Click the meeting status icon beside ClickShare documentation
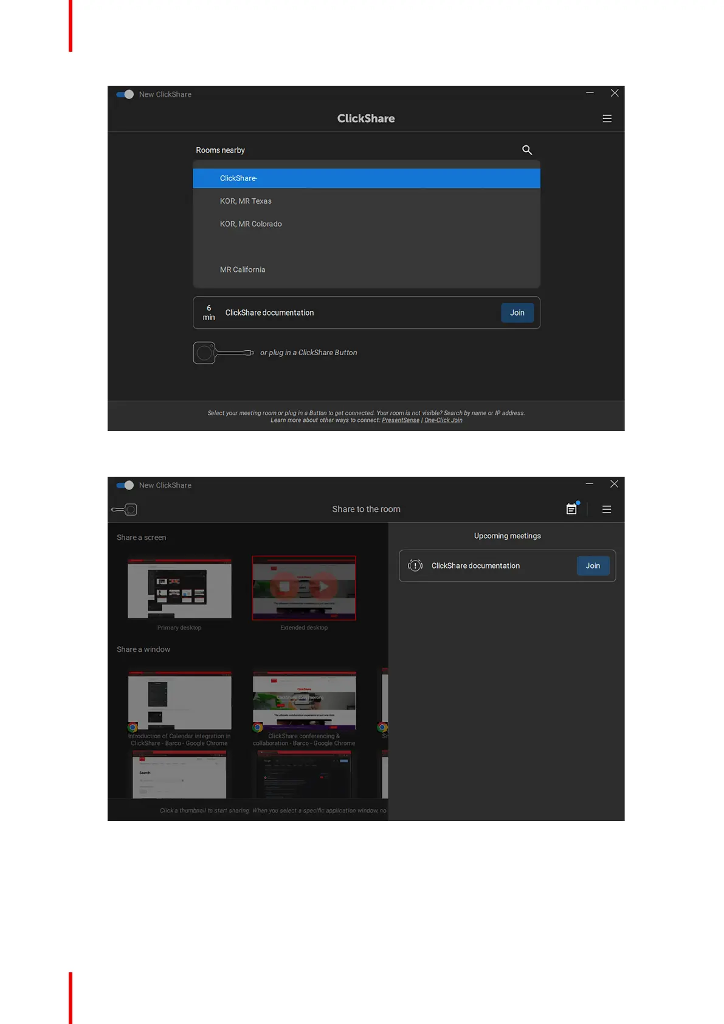Image resolution: width=724 pixels, height=1024 pixels. pos(415,566)
